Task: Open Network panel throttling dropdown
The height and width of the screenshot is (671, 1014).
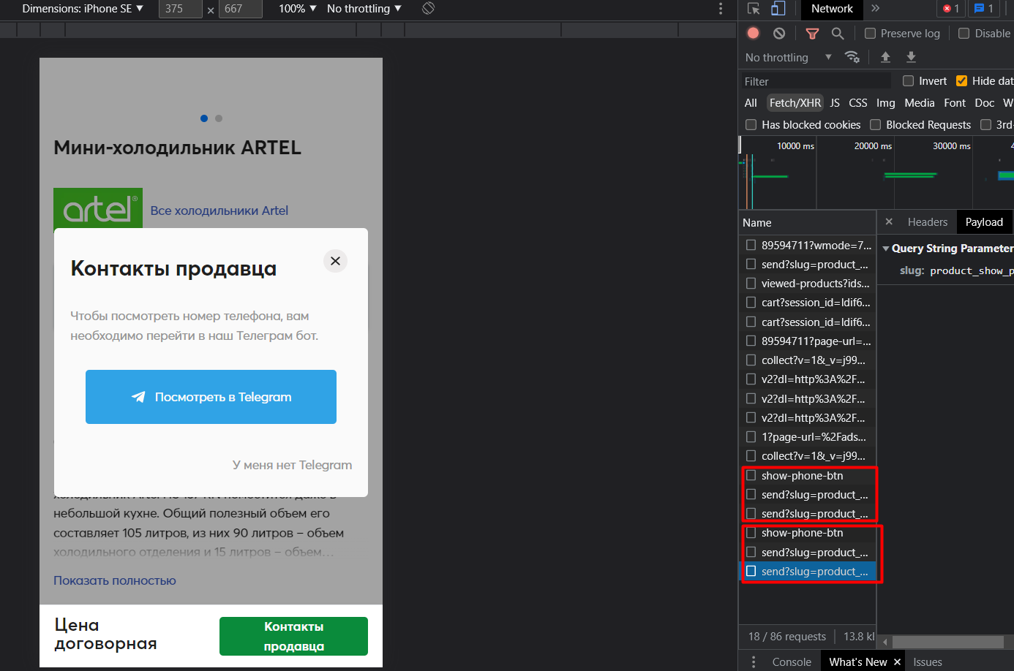Action: coord(788,57)
